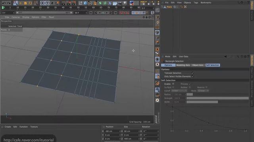Open the deformer bend icon
The height and width of the screenshot is (142, 254).
point(110,3)
